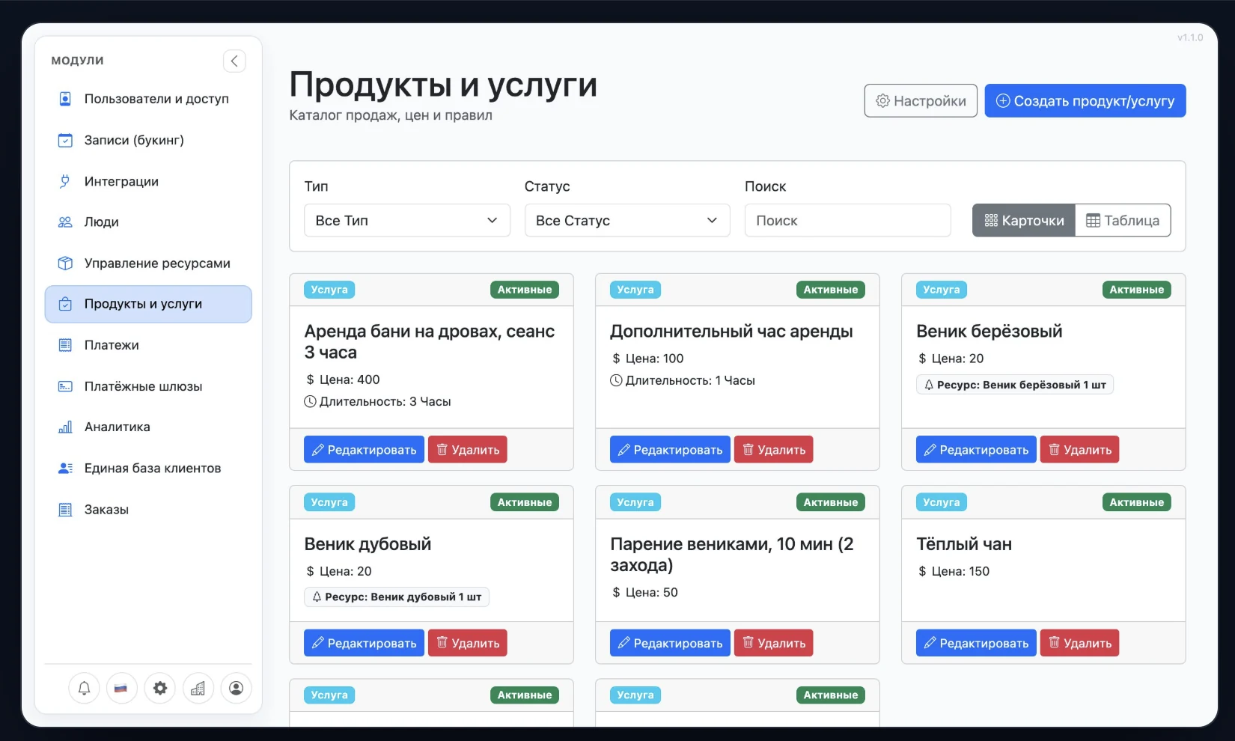Viewport: 1235px width, 741px height.
Task: Delete the Аренда бани на дровах service
Action: tap(468, 449)
